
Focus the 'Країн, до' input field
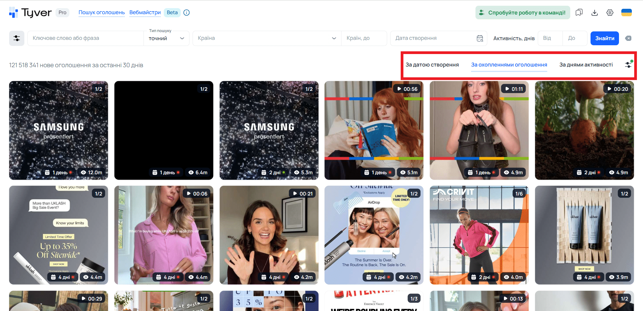(x=364, y=38)
